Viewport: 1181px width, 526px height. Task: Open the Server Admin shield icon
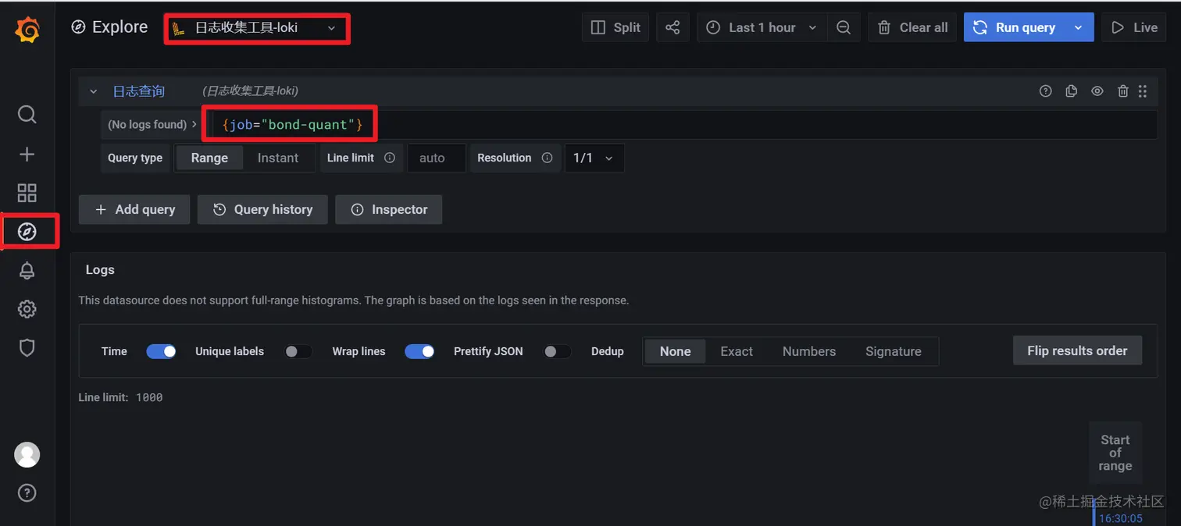pyautogui.click(x=27, y=348)
